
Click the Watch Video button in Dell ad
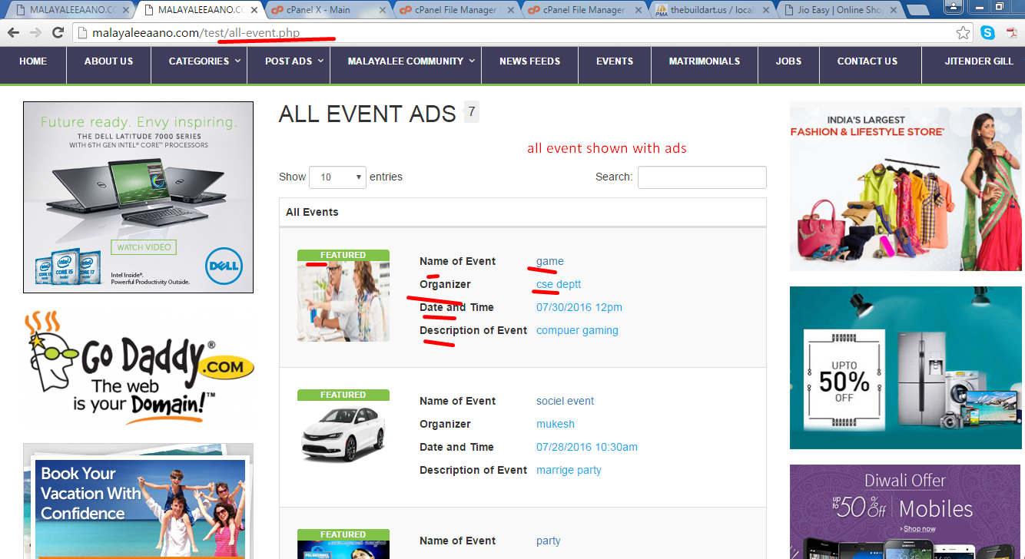pyautogui.click(x=144, y=247)
